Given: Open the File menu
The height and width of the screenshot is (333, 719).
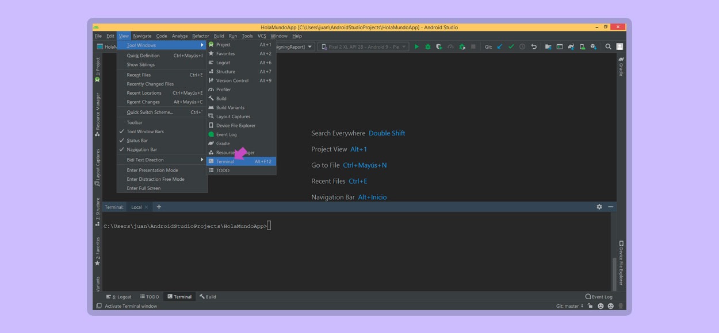Looking at the screenshot, I should (x=98, y=36).
